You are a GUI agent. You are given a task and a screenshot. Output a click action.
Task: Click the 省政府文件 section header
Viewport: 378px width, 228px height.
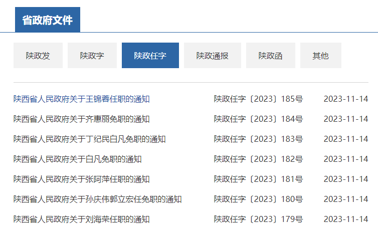coord(48,20)
